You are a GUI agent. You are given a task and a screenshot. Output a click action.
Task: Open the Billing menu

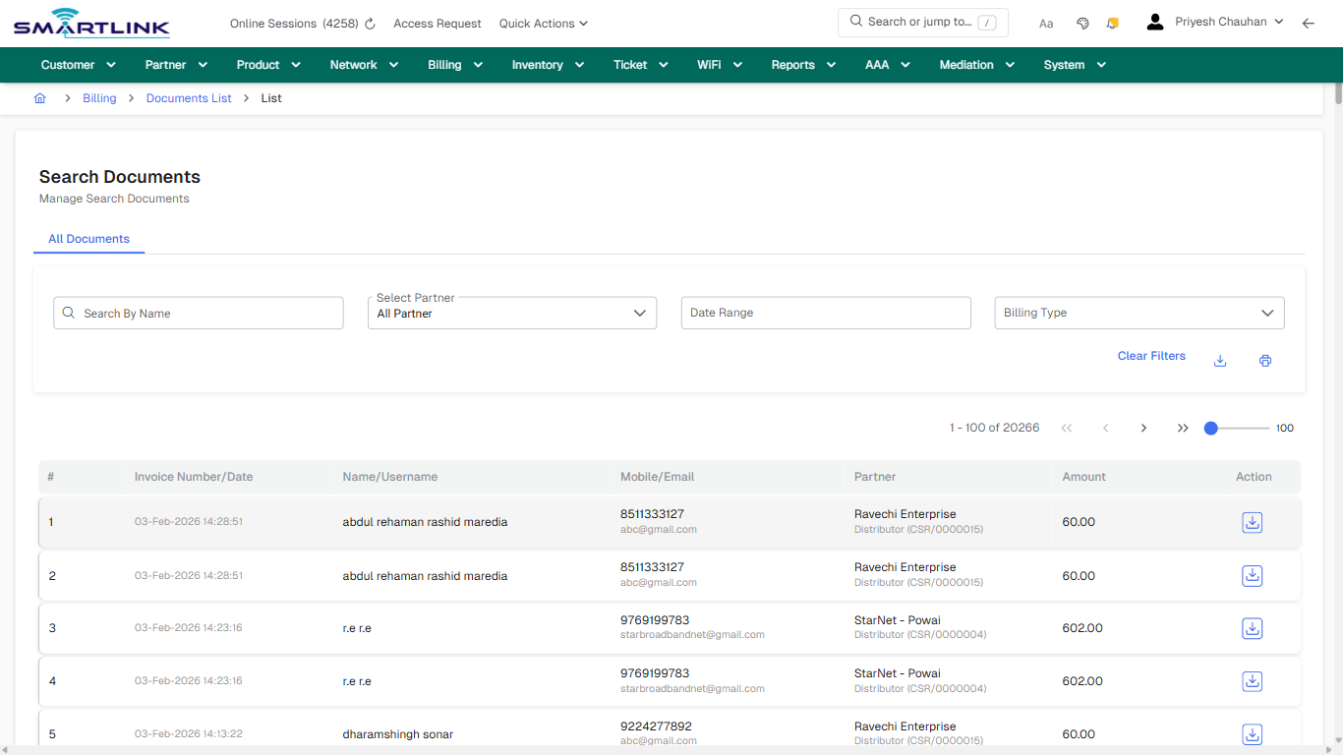454,64
